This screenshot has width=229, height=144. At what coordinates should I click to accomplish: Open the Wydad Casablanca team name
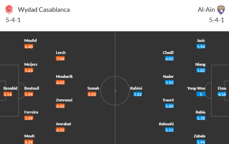[44, 10]
